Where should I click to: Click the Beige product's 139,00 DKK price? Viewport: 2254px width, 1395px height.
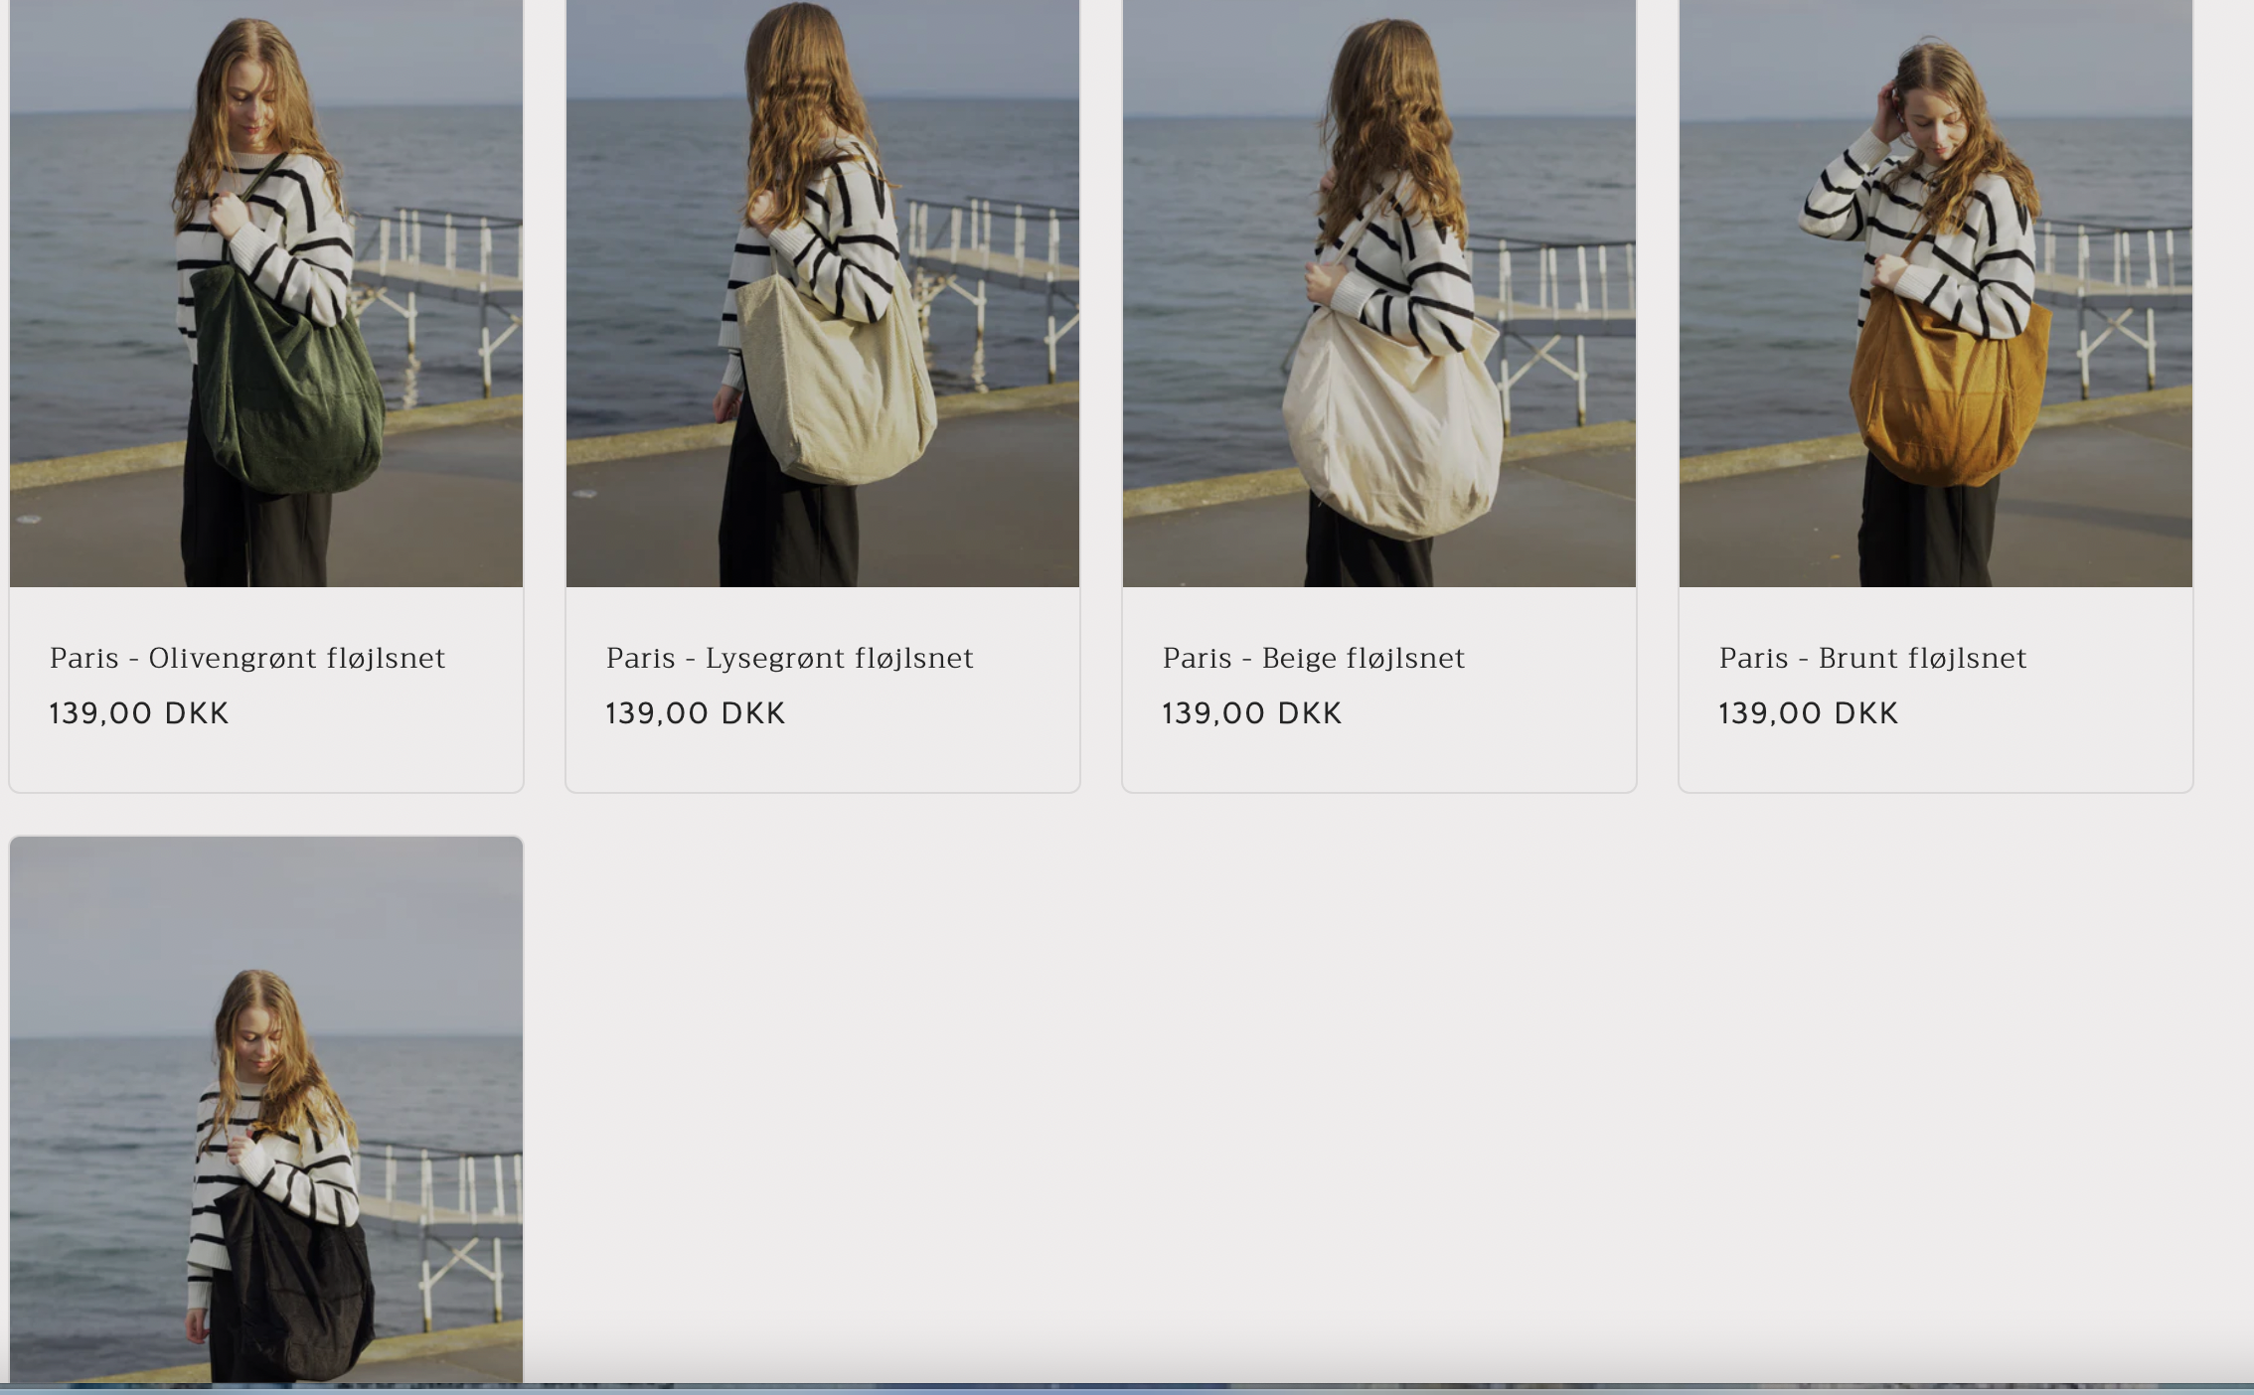[x=1252, y=713]
